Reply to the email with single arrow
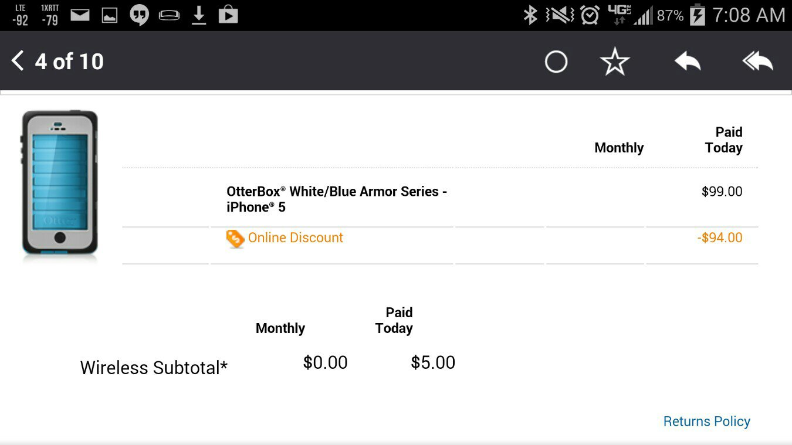Viewport: 792px width, 445px height. (x=687, y=61)
